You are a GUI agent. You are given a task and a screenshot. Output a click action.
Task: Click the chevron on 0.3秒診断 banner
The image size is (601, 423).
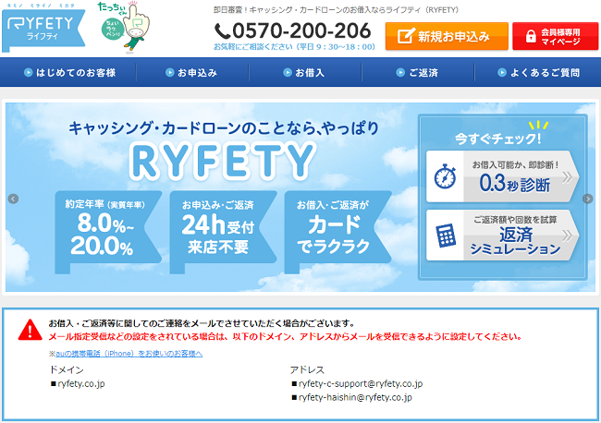[567, 176]
